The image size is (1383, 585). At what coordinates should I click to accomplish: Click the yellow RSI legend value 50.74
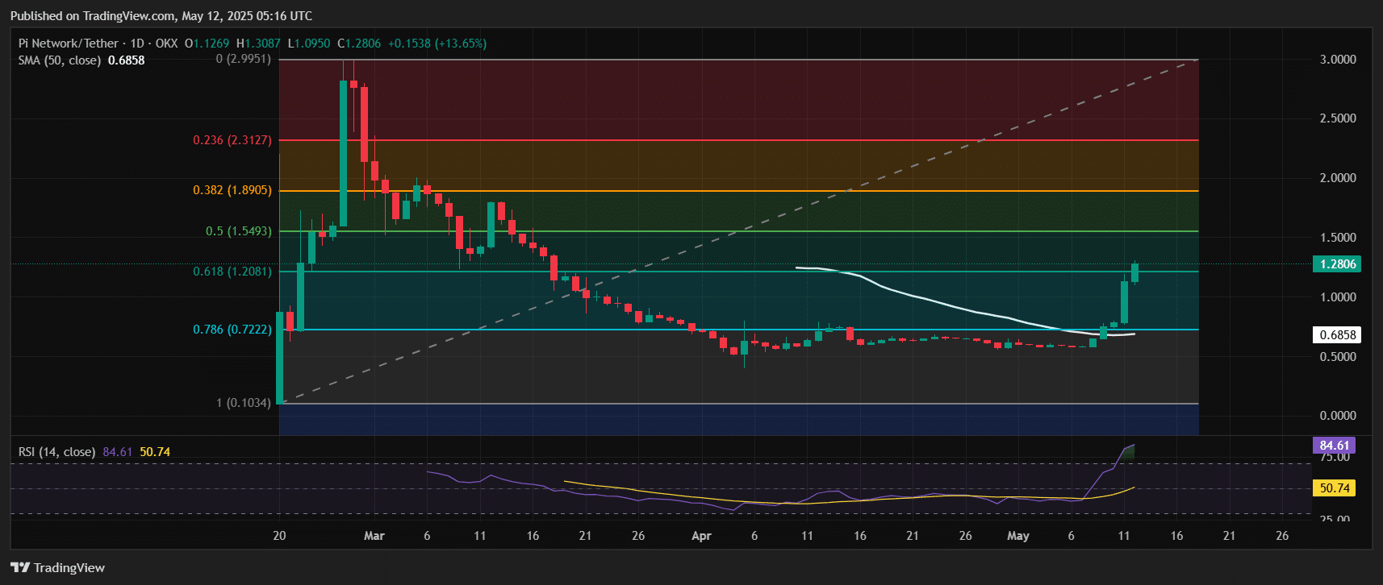pos(155,452)
